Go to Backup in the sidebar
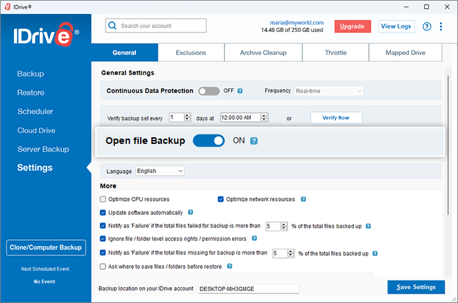Image resolution: width=458 pixels, height=303 pixels. [31, 74]
